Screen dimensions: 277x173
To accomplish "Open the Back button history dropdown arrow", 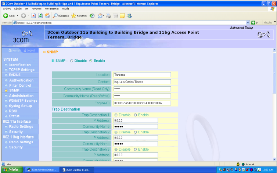I will tap(18, 16).
